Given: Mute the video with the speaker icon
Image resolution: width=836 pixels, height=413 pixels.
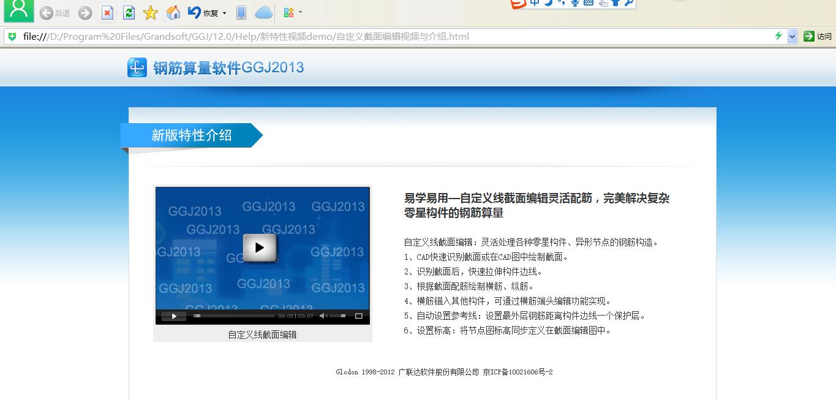Looking at the screenshot, I should pyautogui.click(x=323, y=316).
